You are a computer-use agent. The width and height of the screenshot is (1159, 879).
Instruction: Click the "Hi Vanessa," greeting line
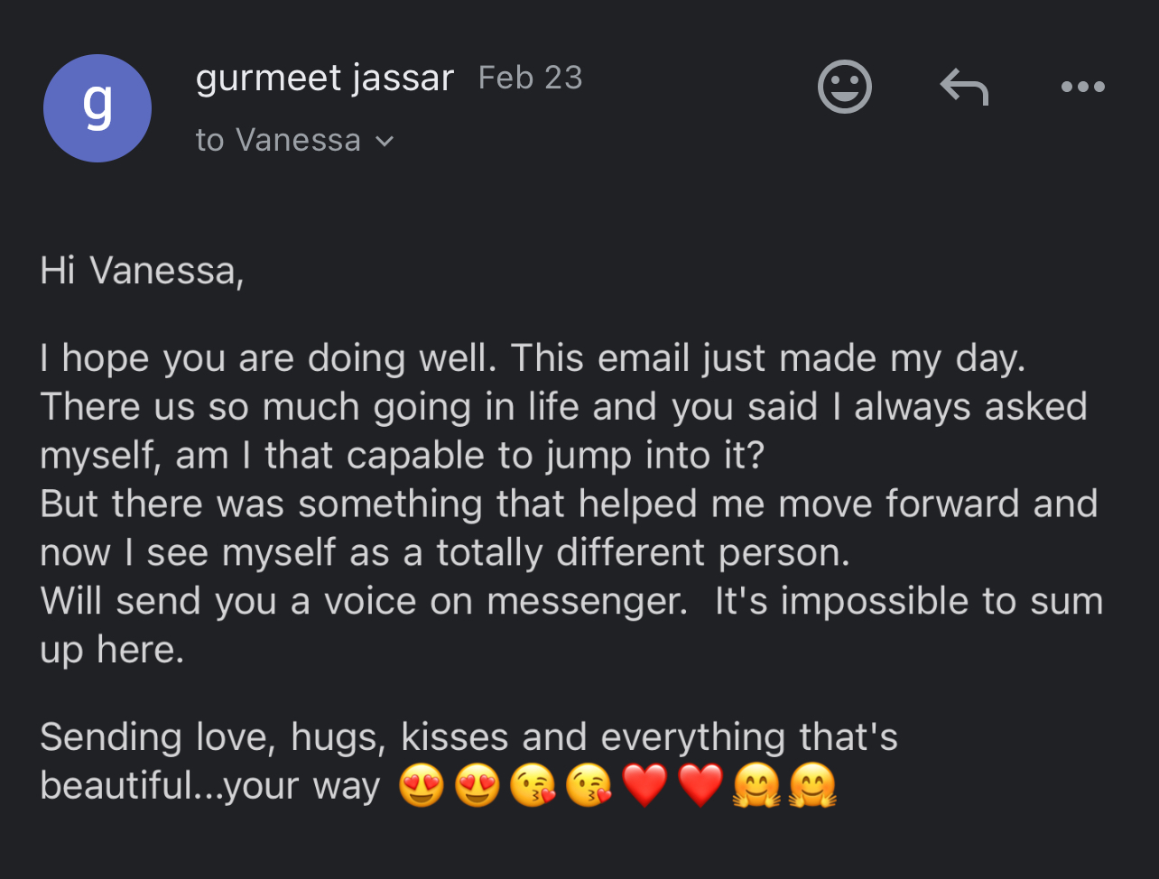(x=142, y=271)
